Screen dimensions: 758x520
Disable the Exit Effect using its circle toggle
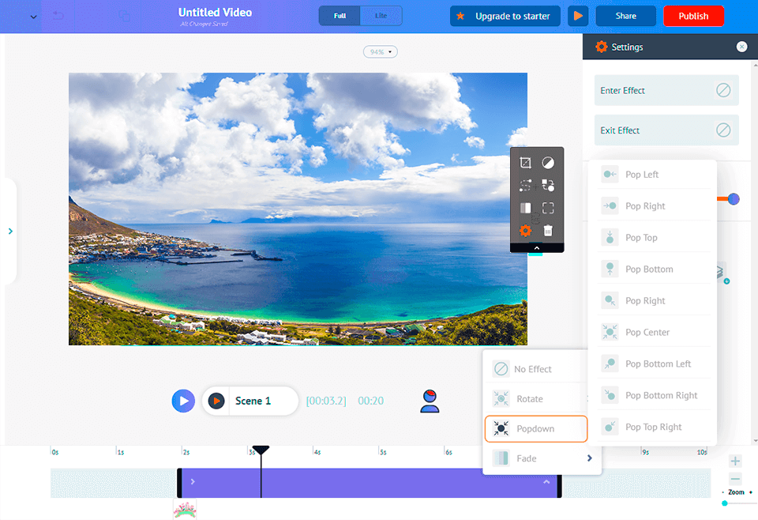(723, 130)
